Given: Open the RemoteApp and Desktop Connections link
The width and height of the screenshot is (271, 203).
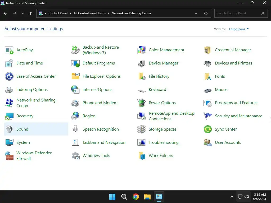Looking at the screenshot, I should point(171,116).
